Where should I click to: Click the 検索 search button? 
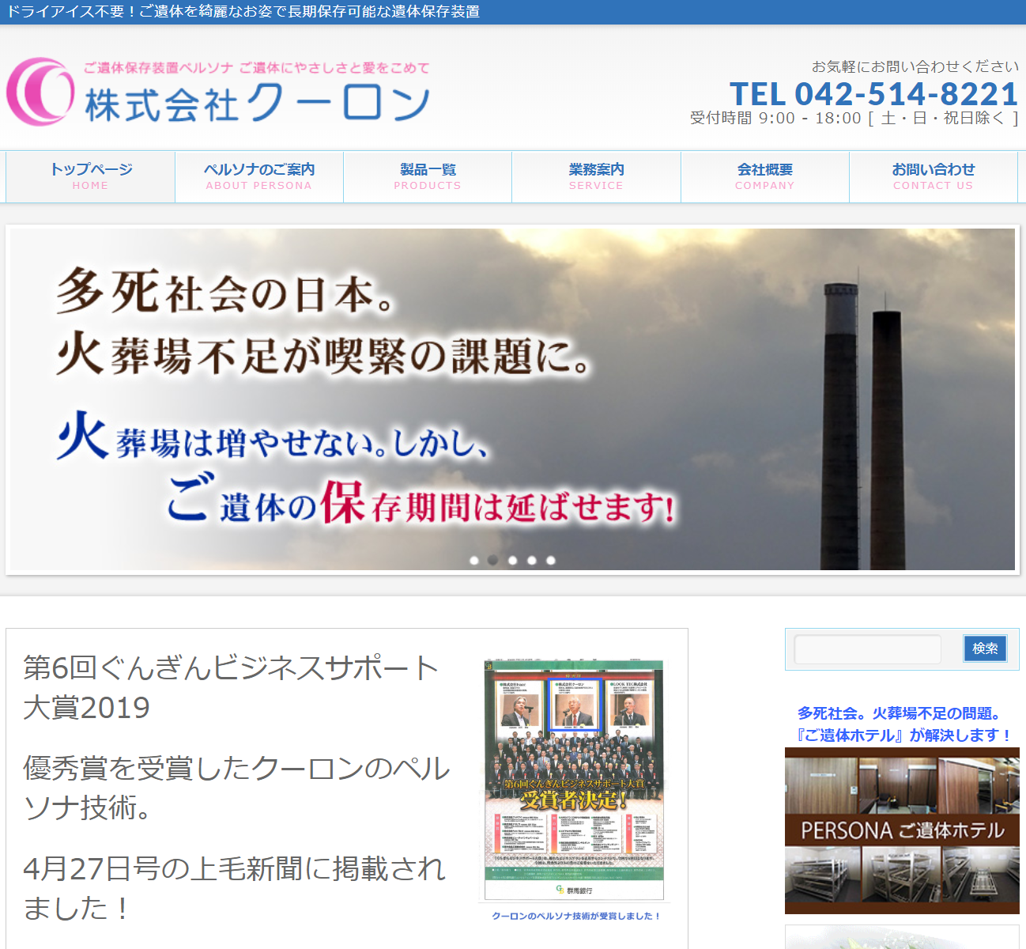[x=985, y=648]
